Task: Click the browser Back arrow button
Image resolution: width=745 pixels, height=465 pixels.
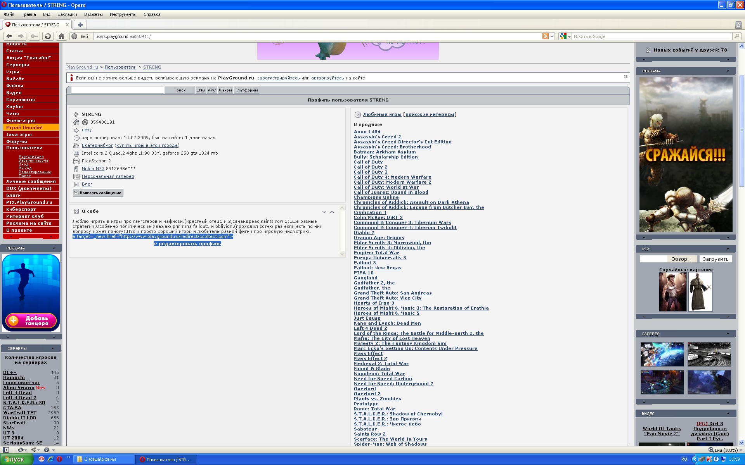Action: [9, 36]
